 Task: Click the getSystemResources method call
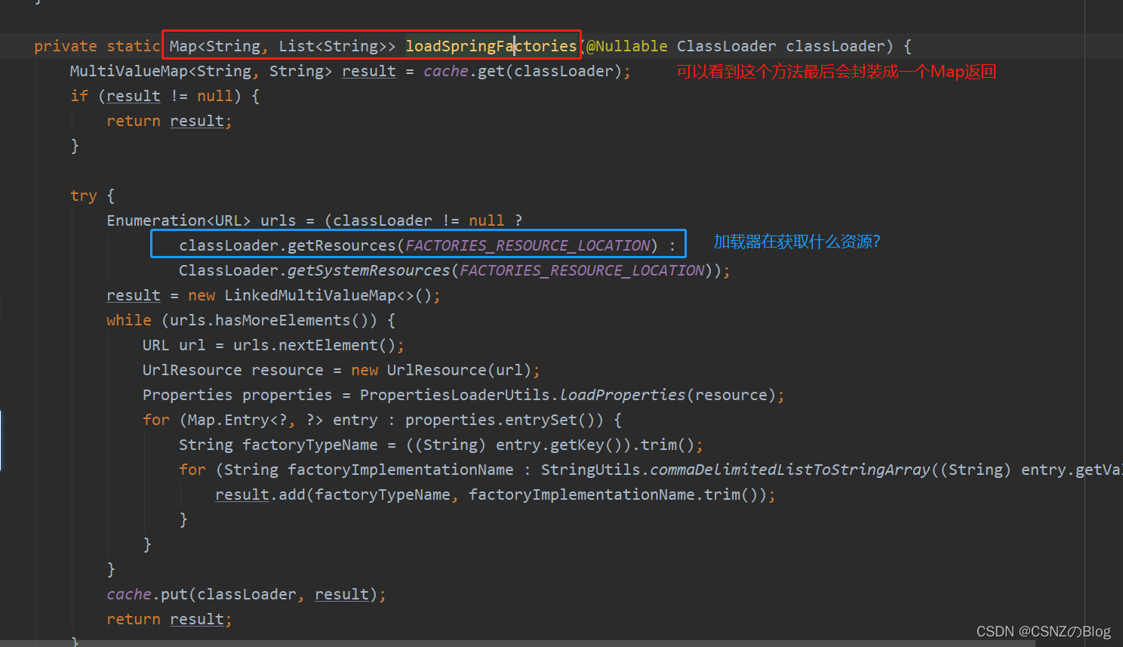(x=369, y=270)
